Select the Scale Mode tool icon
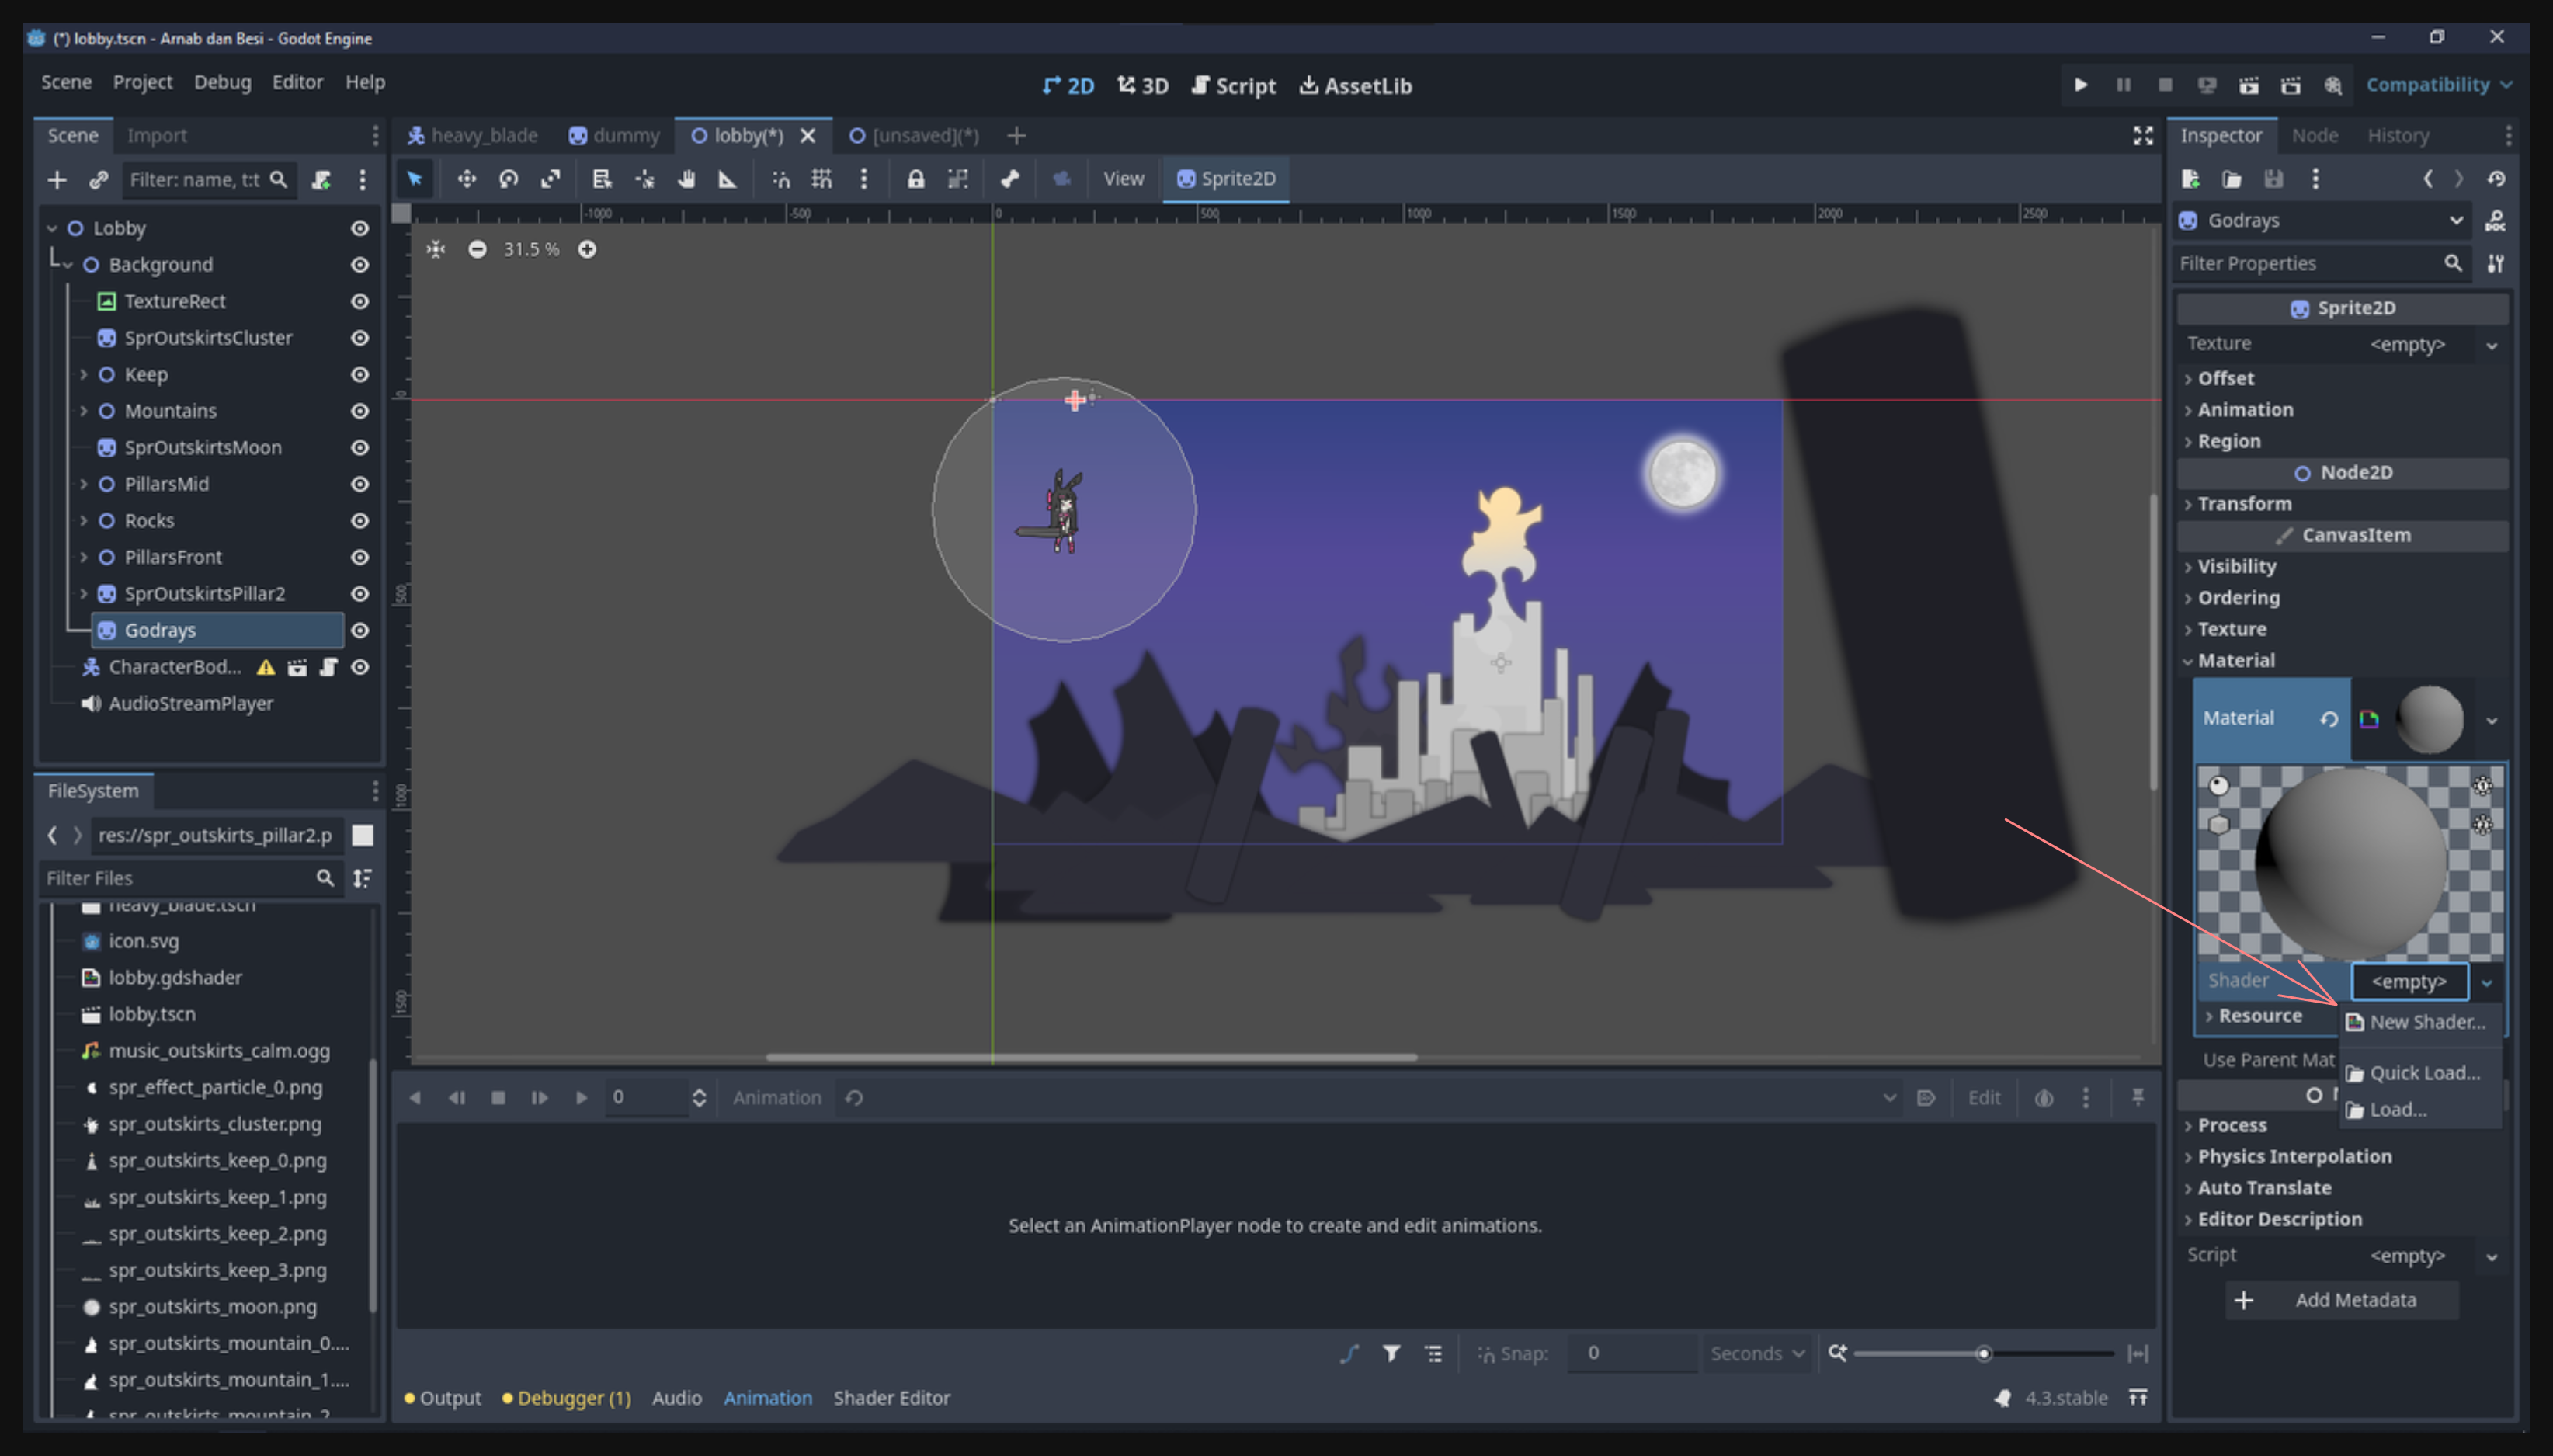Viewport: 2553px width, 1456px height. coord(551,179)
